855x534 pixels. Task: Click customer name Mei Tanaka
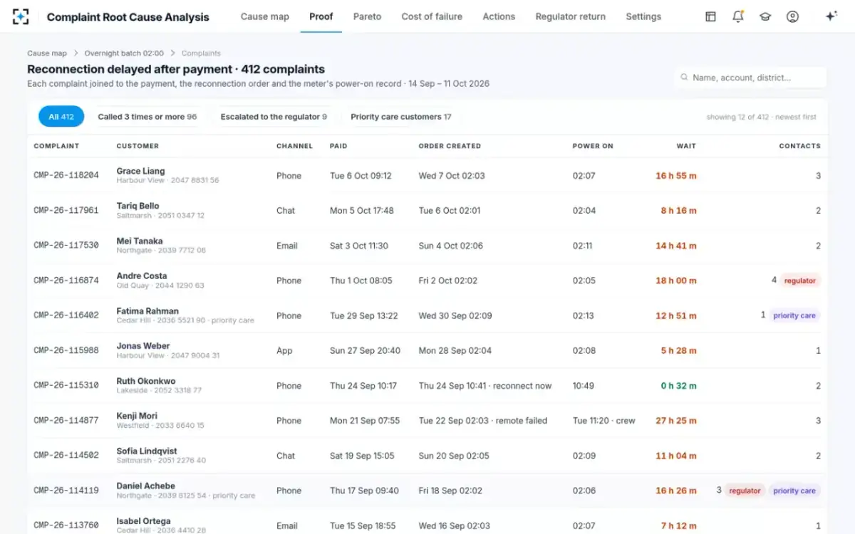[x=140, y=241]
